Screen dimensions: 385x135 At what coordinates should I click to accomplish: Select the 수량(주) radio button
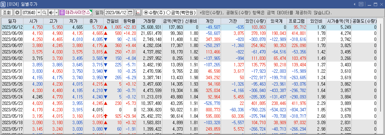point(146,13)
